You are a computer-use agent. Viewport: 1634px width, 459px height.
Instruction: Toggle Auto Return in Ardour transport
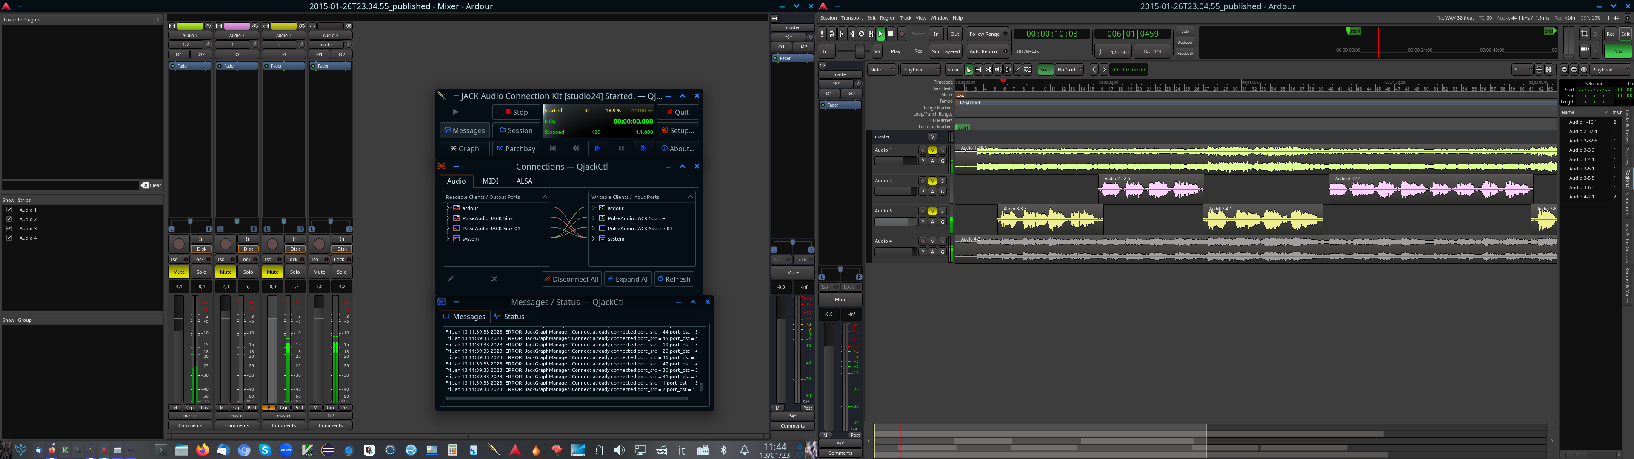tap(988, 51)
